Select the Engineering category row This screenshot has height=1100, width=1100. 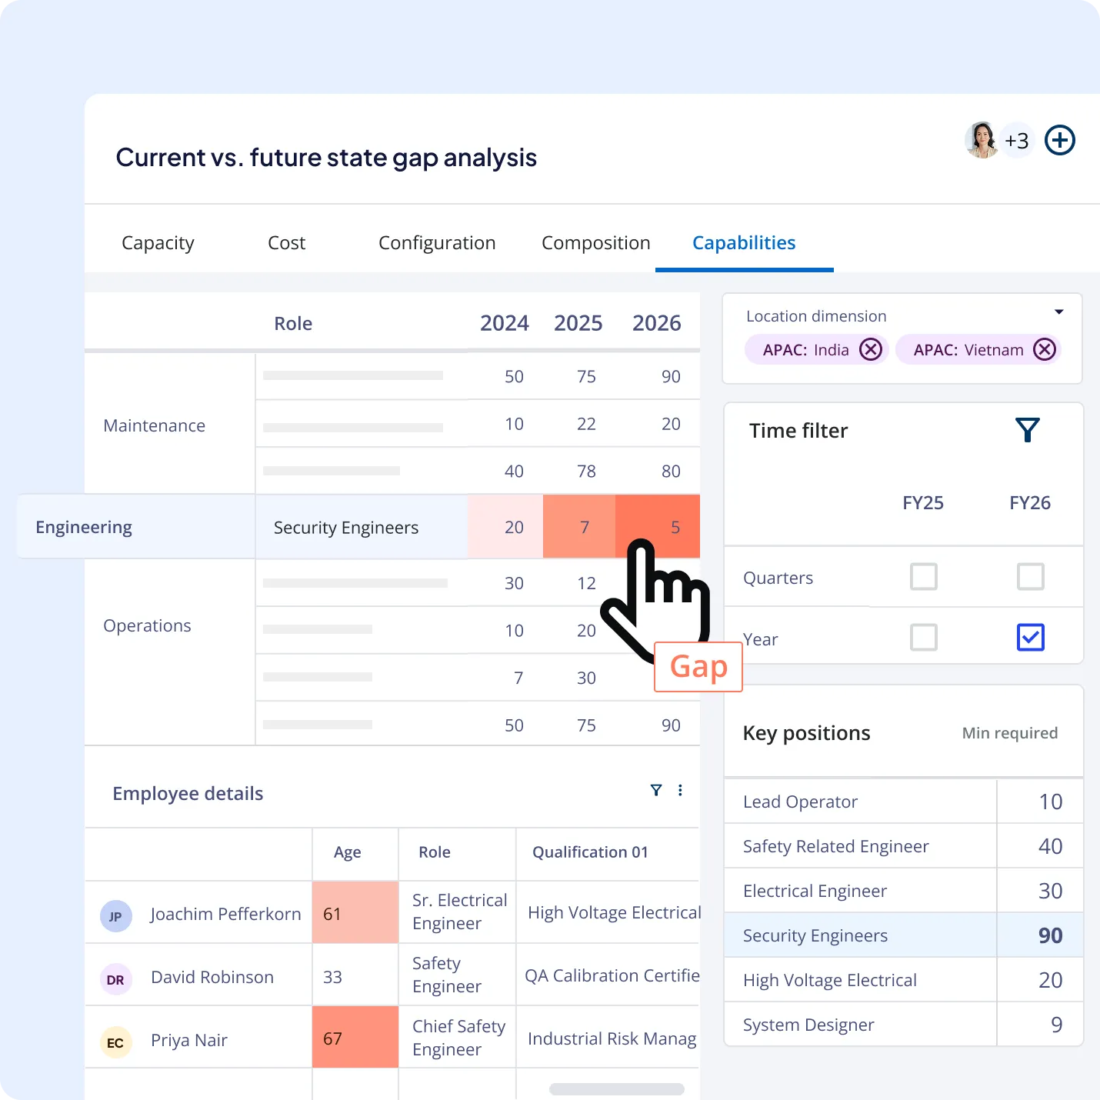(x=84, y=527)
